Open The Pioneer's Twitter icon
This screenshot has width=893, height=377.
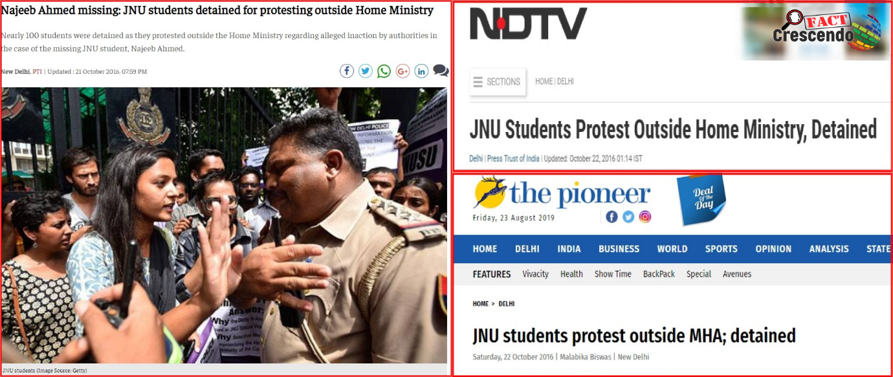[x=628, y=217]
